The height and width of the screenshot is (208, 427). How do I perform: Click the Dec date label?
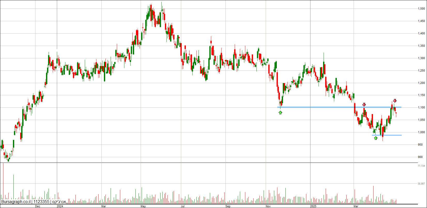click(37, 206)
